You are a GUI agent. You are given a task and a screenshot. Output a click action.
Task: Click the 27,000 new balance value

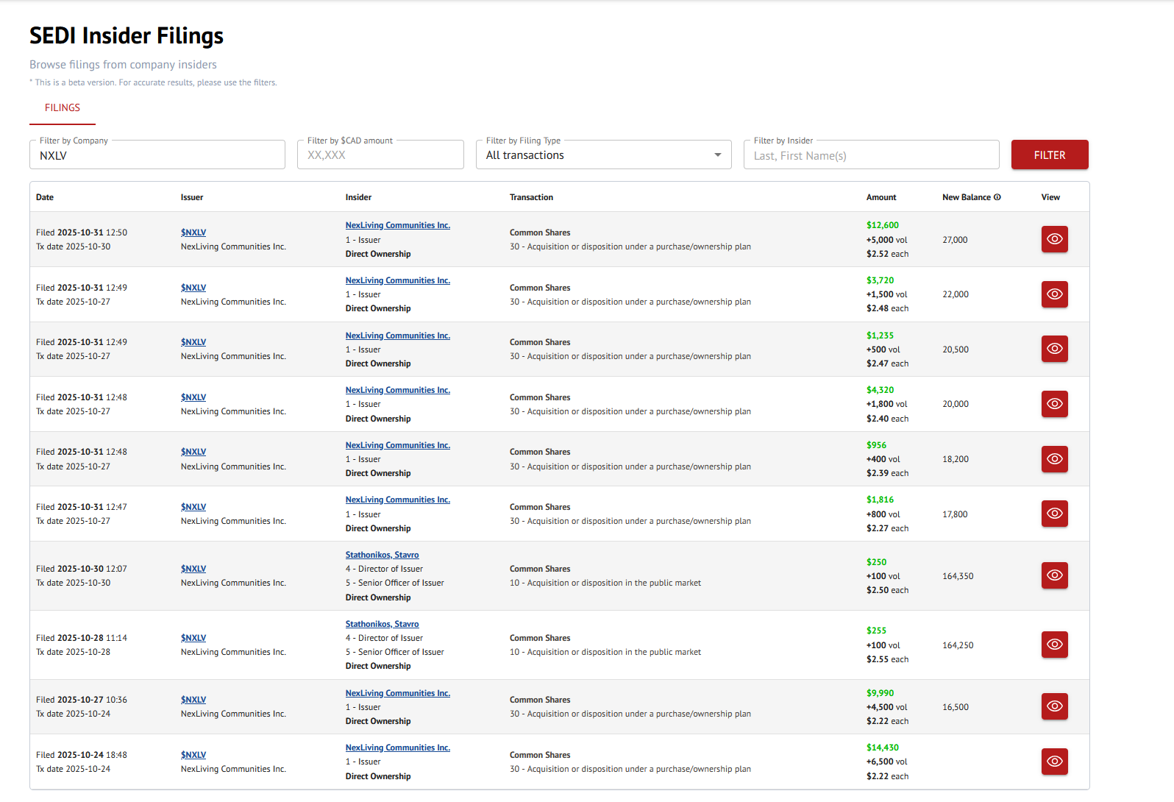tap(955, 240)
